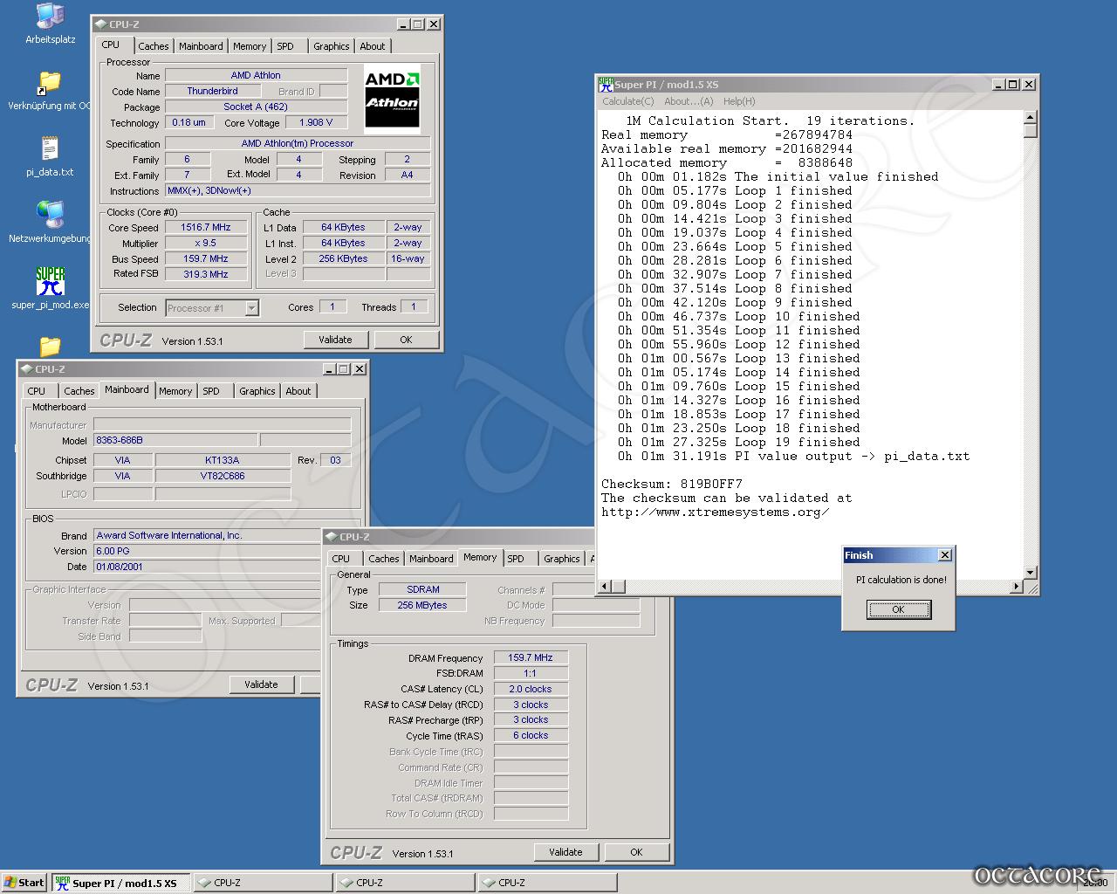Select the Caches tab in Mainboard CPU-Z window
This screenshot has height=894, width=1117.
coord(79,391)
